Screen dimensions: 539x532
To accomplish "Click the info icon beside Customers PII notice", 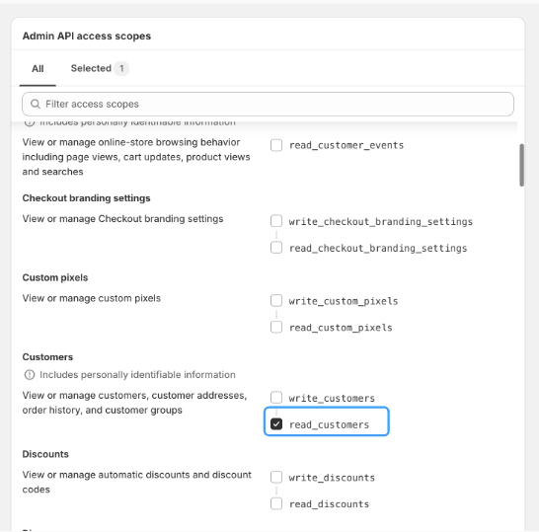I will point(30,375).
